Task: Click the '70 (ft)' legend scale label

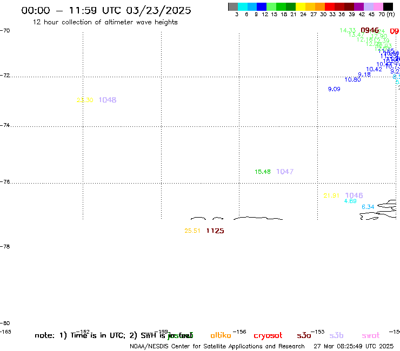Action: click(x=386, y=15)
